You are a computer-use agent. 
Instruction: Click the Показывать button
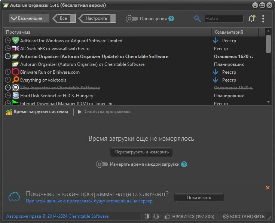(199, 198)
